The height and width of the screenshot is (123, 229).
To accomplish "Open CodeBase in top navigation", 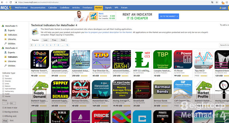I will (x=65, y=8).
